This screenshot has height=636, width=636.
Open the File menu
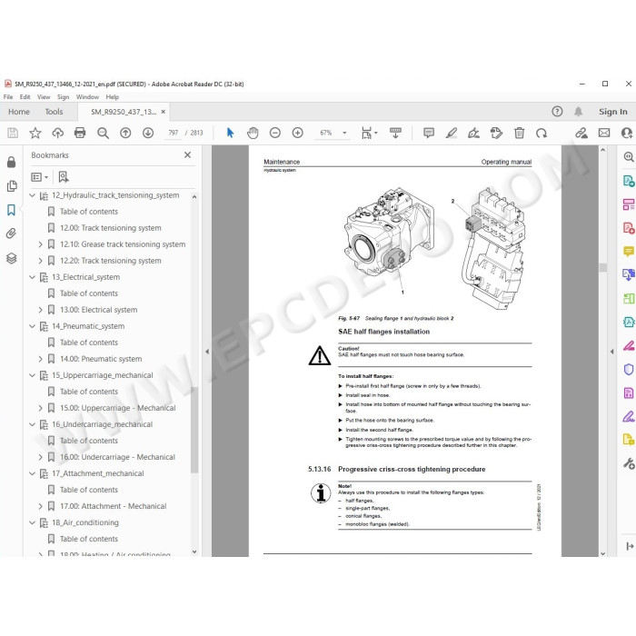click(x=8, y=97)
